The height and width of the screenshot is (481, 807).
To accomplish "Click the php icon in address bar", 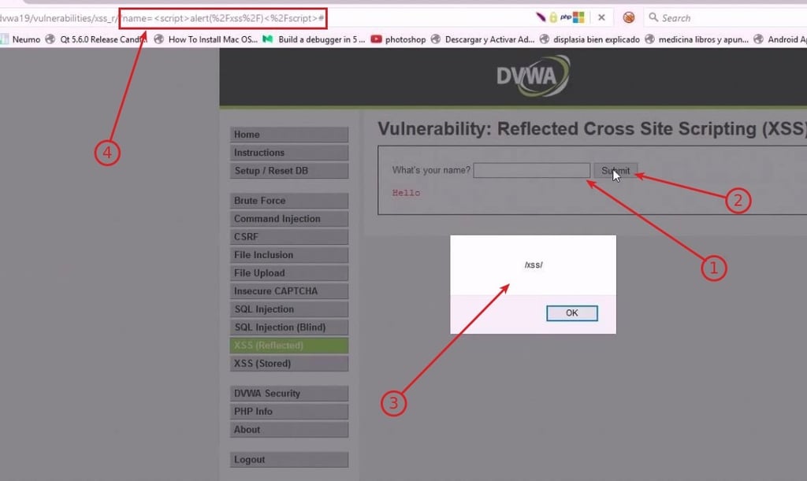I will click(566, 17).
